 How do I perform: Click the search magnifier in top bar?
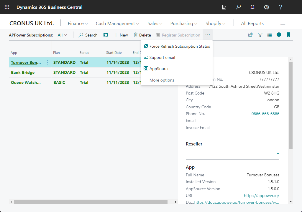(x=238, y=7)
